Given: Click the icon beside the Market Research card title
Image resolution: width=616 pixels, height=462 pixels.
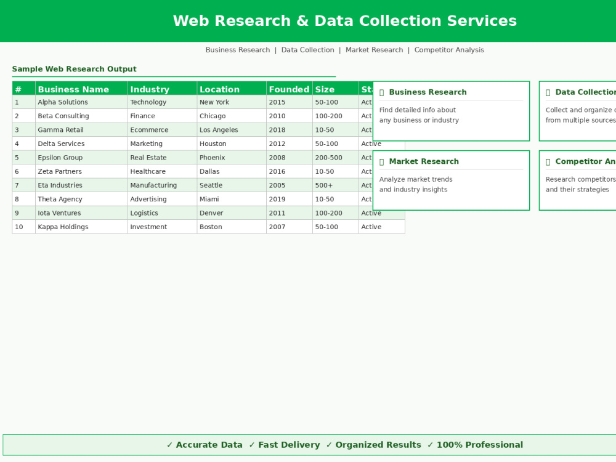Looking at the screenshot, I should (381, 162).
